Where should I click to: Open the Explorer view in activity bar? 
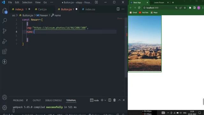coord(4,11)
